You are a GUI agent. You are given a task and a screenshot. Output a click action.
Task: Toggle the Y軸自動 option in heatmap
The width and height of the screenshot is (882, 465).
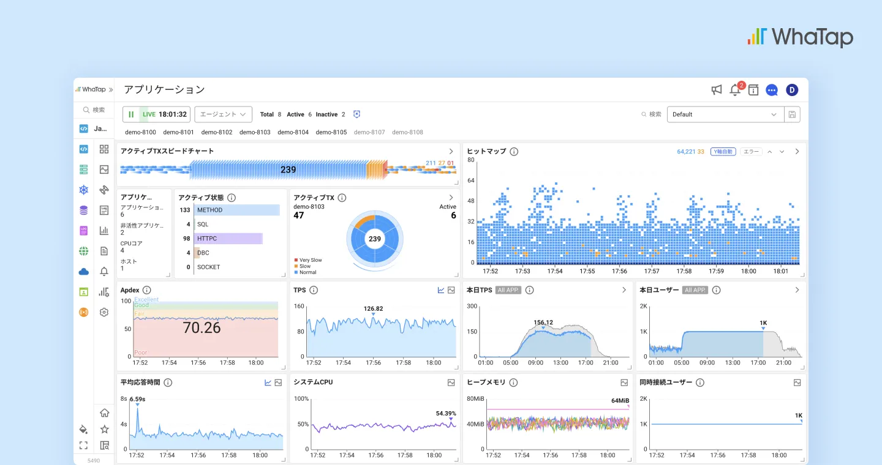[x=723, y=151]
